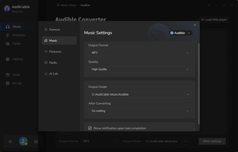Click the AI icon in settings dialog

pyautogui.click(x=46, y=74)
